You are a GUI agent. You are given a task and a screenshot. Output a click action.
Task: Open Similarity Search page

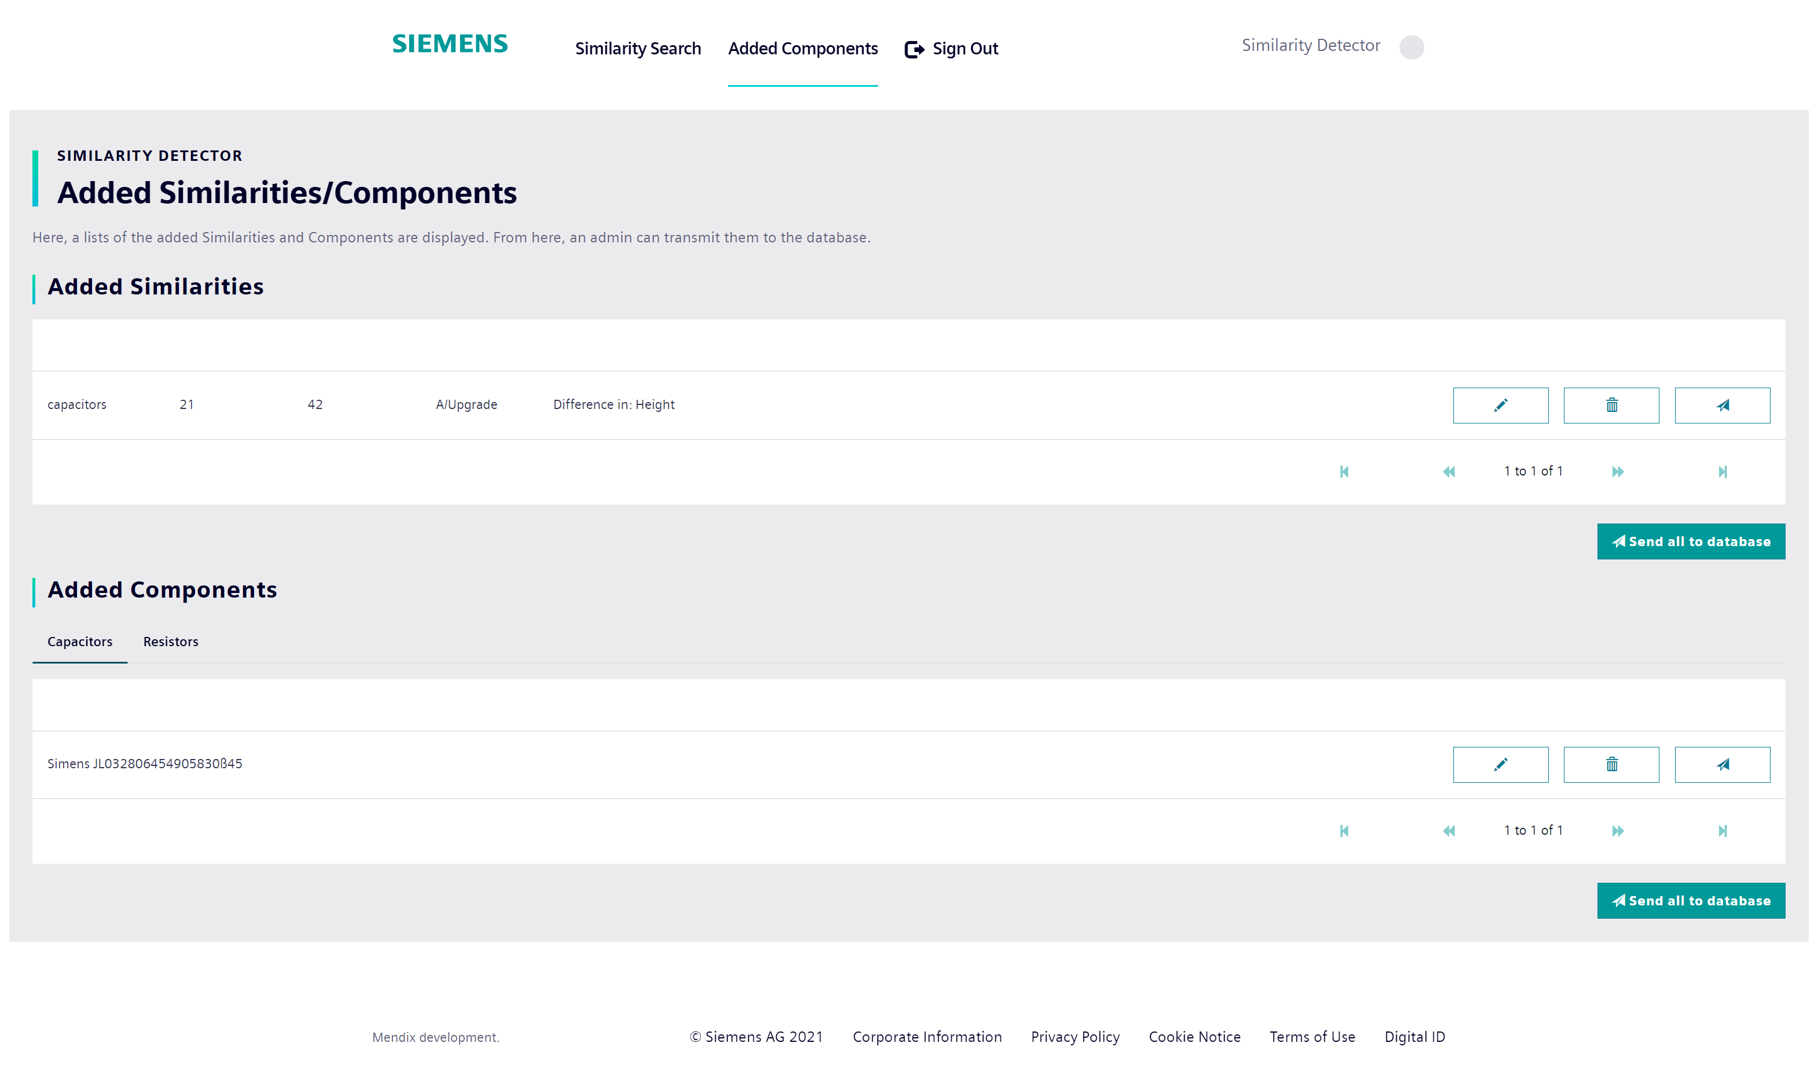pos(638,48)
